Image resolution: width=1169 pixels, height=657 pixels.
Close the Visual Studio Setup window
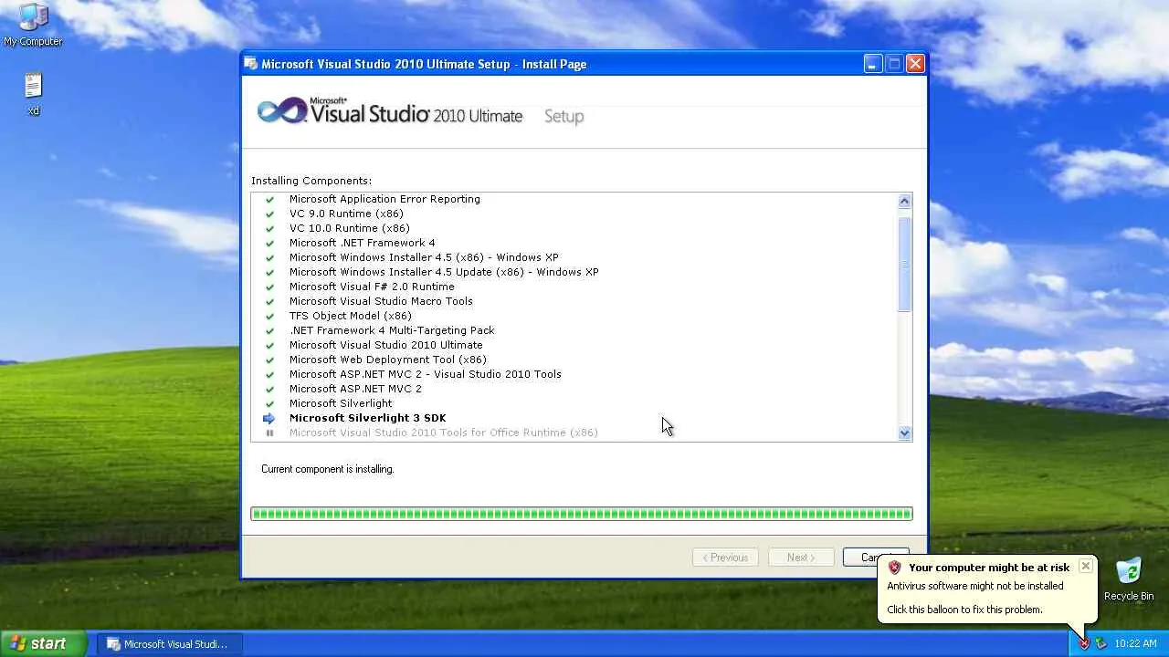pos(915,63)
